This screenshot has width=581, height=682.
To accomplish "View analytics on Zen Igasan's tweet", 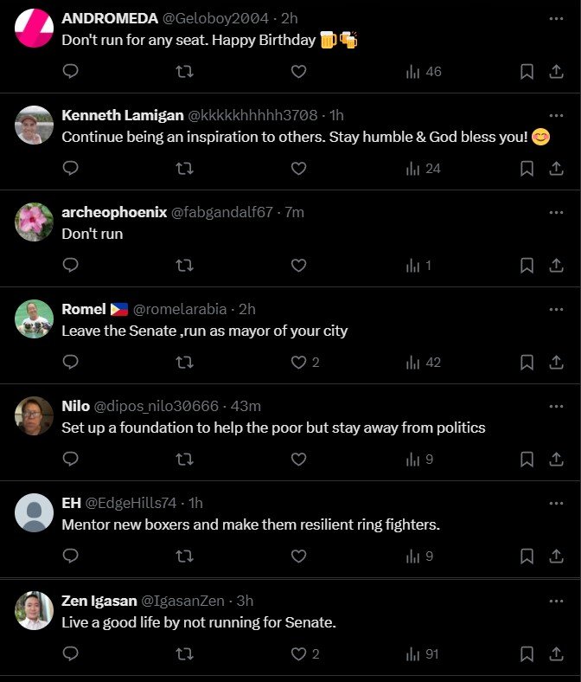I will click(x=423, y=653).
